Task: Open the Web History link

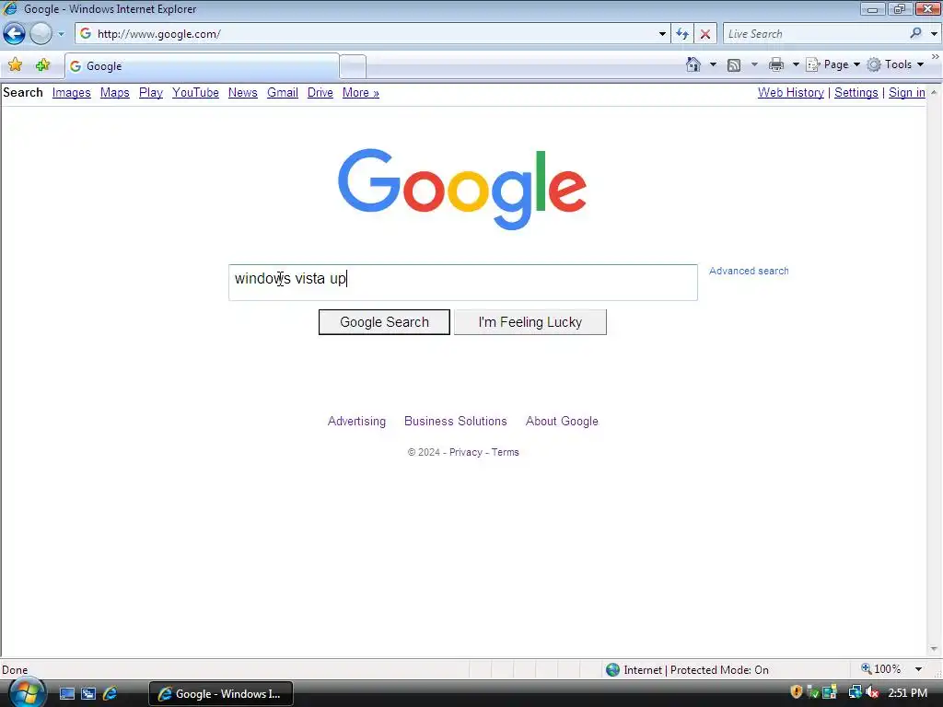Action: coord(791,93)
